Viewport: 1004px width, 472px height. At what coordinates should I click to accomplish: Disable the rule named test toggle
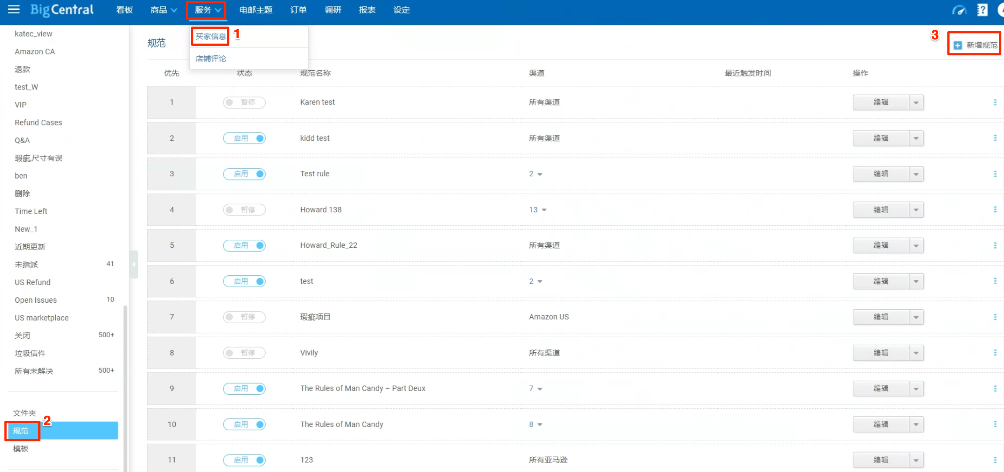tap(244, 281)
